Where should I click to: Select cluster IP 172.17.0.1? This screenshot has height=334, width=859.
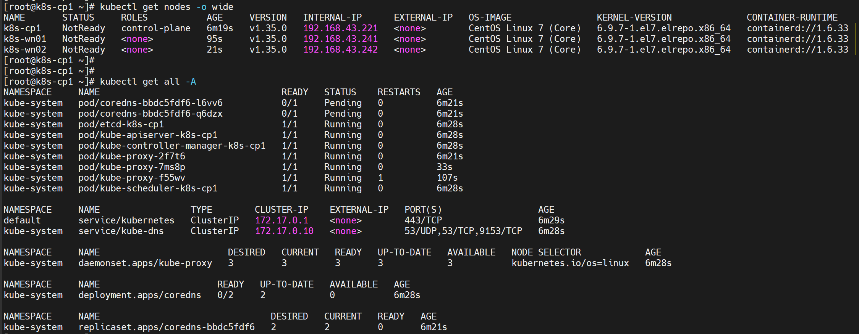tap(281, 220)
